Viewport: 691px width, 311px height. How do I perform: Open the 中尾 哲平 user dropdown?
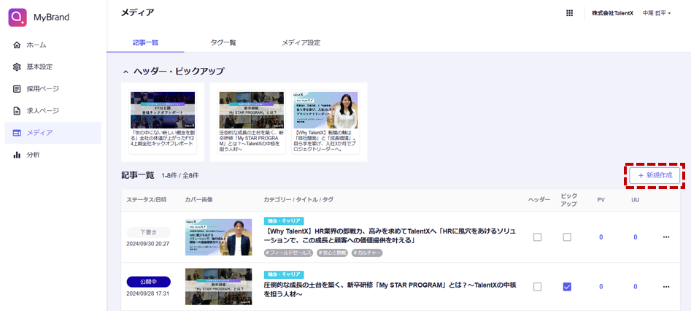[x=656, y=13]
